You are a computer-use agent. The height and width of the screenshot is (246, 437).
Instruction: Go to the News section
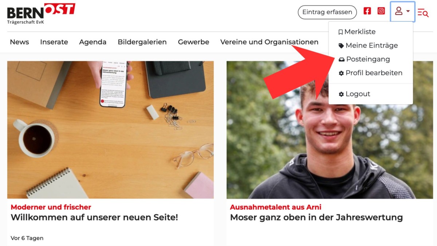[19, 42]
